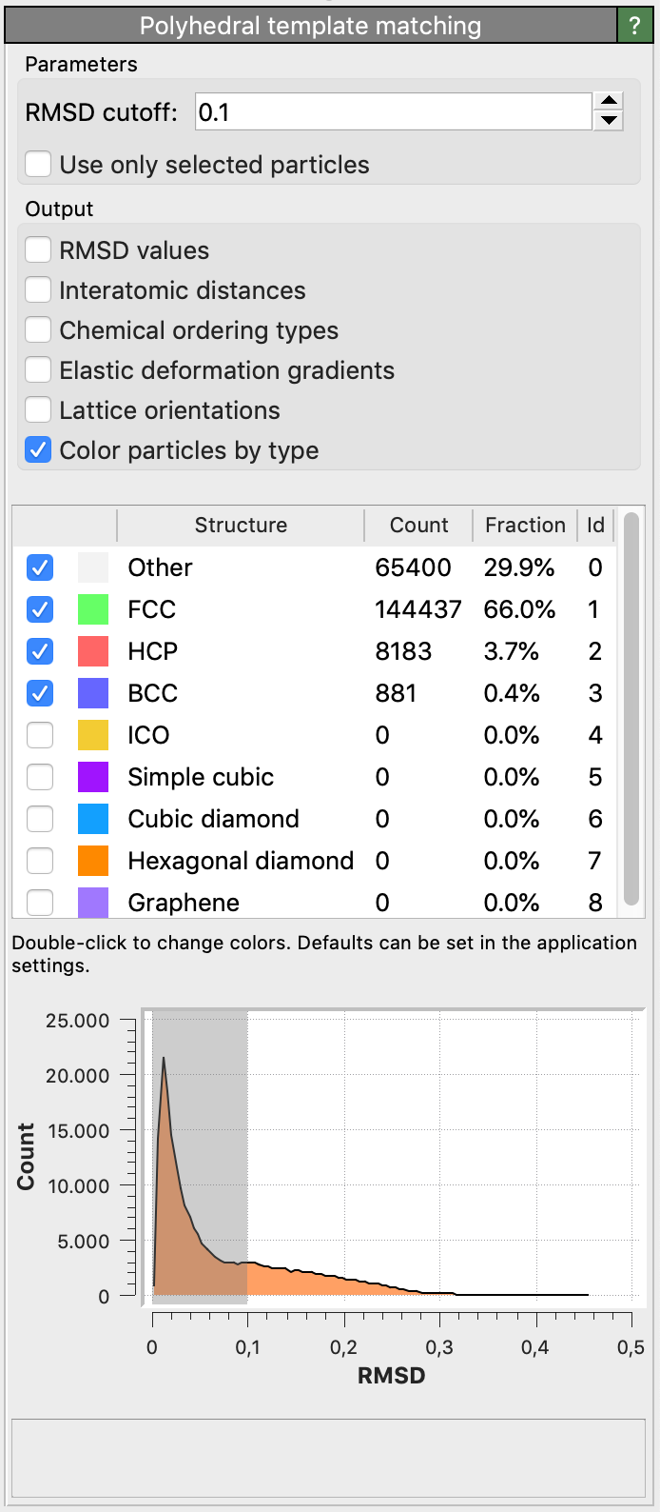This screenshot has width=660, height=1512.
Task: Toggle Lattice orientations checkbox
Action: tap(38, 410)
